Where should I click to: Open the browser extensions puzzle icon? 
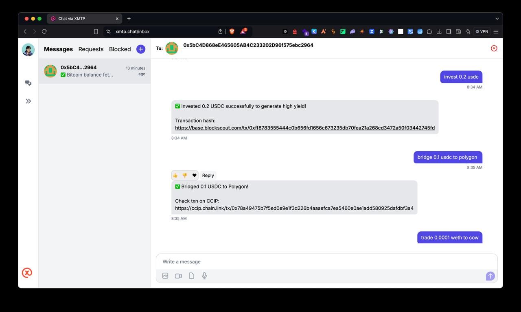(x=429, y=31)
